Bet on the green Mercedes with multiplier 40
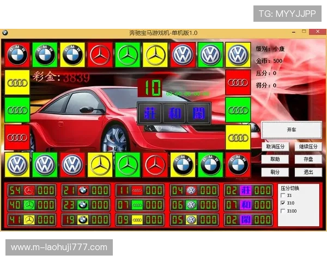The height and width of the screenshot is (261, 327). [31, 205]
